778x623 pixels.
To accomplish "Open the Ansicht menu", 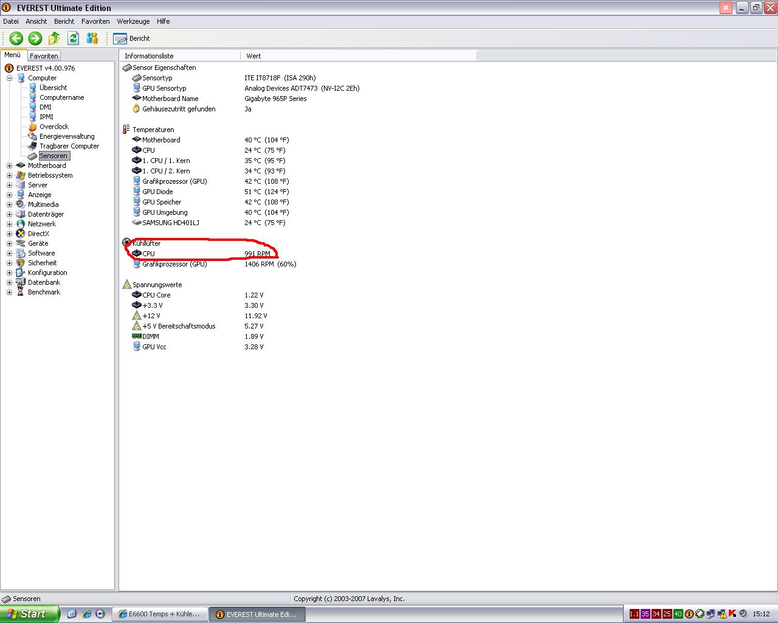I will point(36,21).
